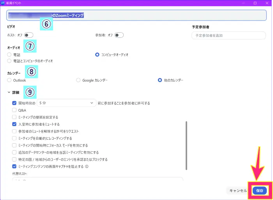This screenshot has width=273, height=200.
Task: Check 特定の国/地域 entry block option
Action: click(14, 160)
